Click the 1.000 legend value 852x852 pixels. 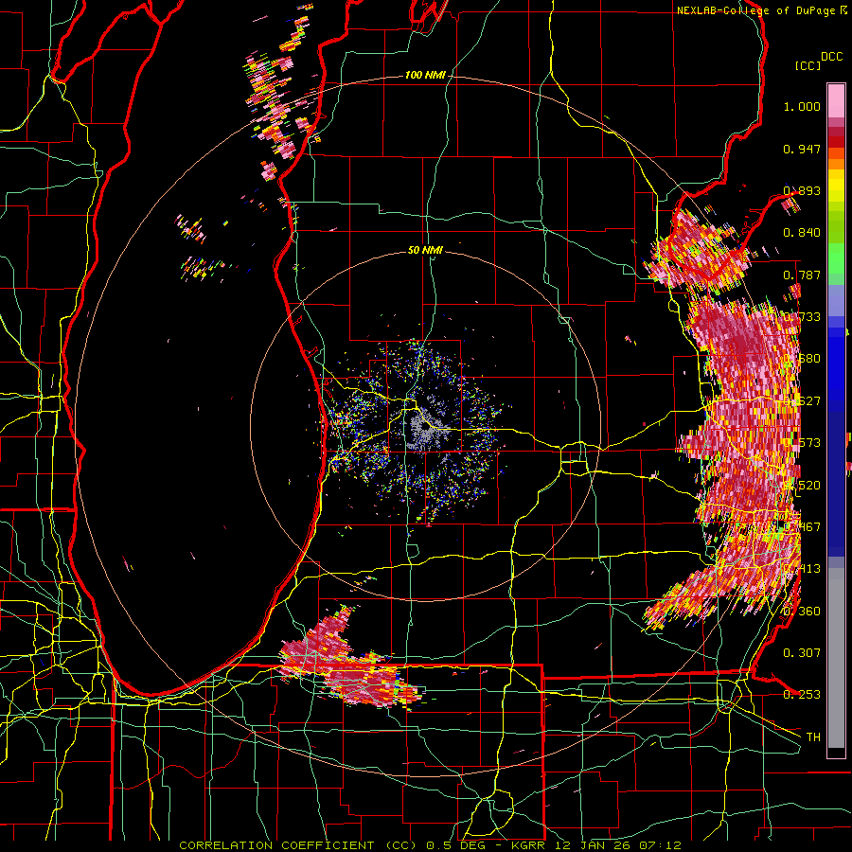tap(802, 106)
